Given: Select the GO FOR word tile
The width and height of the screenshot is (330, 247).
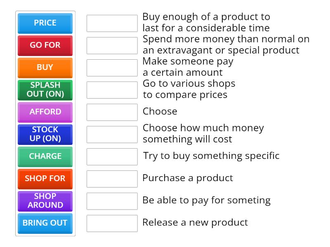Looking at the screenshot, I should (45, 46).
